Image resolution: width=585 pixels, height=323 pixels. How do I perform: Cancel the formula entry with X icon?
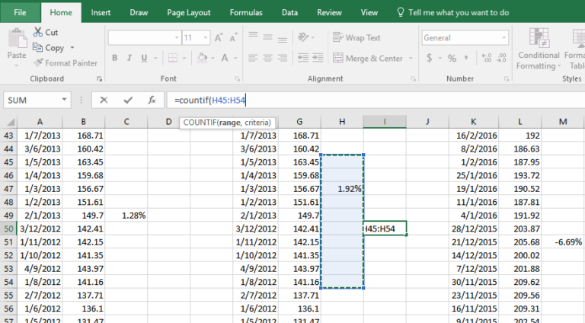(x=104, y=100)
